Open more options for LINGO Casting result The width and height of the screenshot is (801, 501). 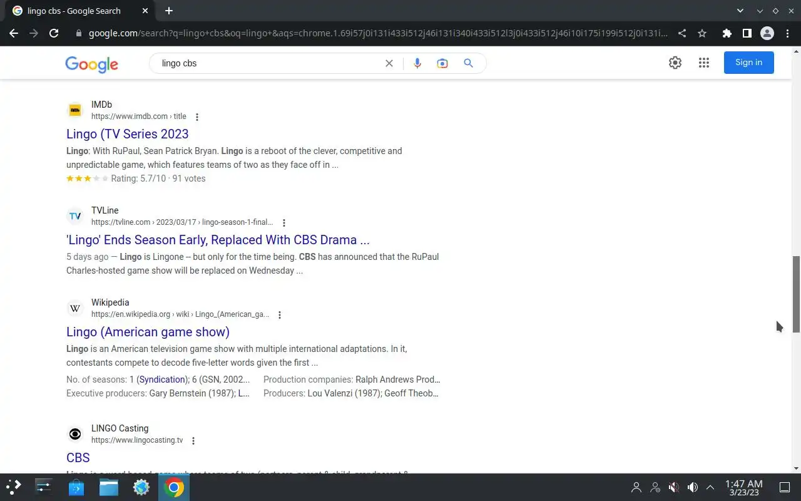[193, 441]
